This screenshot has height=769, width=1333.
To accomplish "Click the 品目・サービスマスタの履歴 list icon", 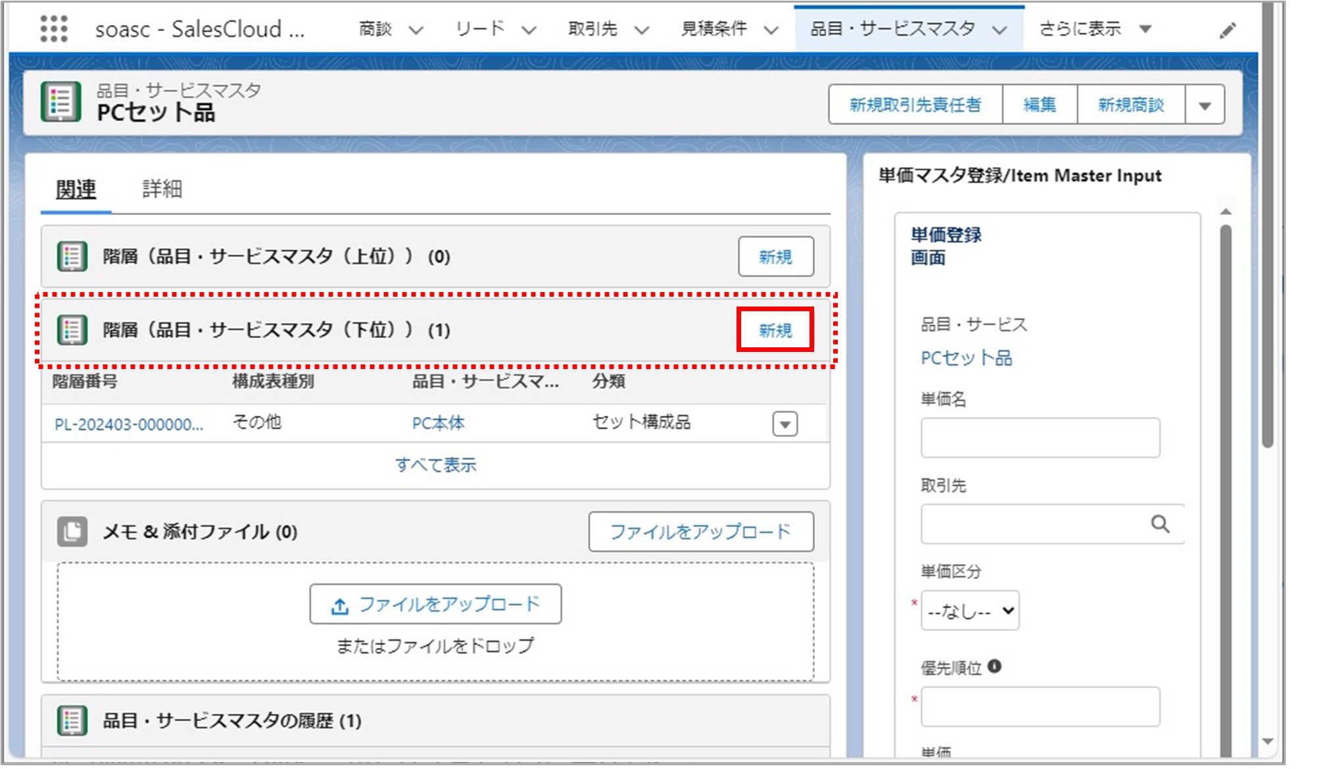I will 72,720.
